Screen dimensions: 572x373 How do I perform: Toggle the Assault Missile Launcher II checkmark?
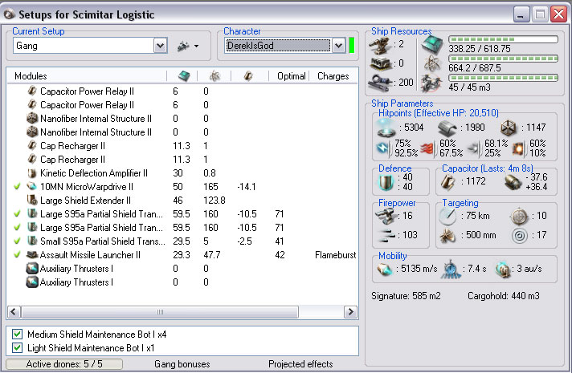17,254
